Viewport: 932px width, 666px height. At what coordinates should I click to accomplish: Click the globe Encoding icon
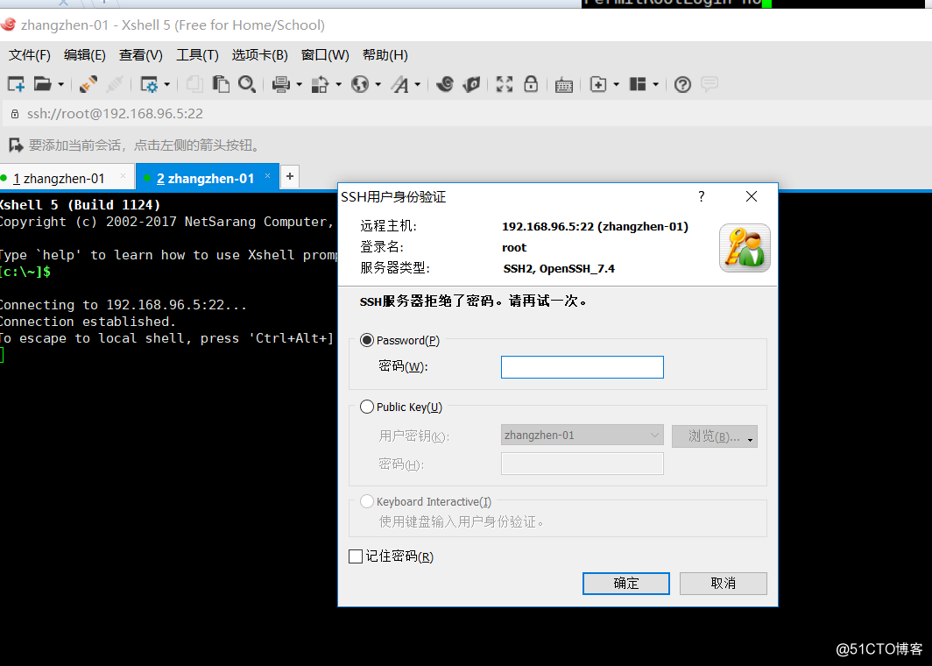click(360, 84)
